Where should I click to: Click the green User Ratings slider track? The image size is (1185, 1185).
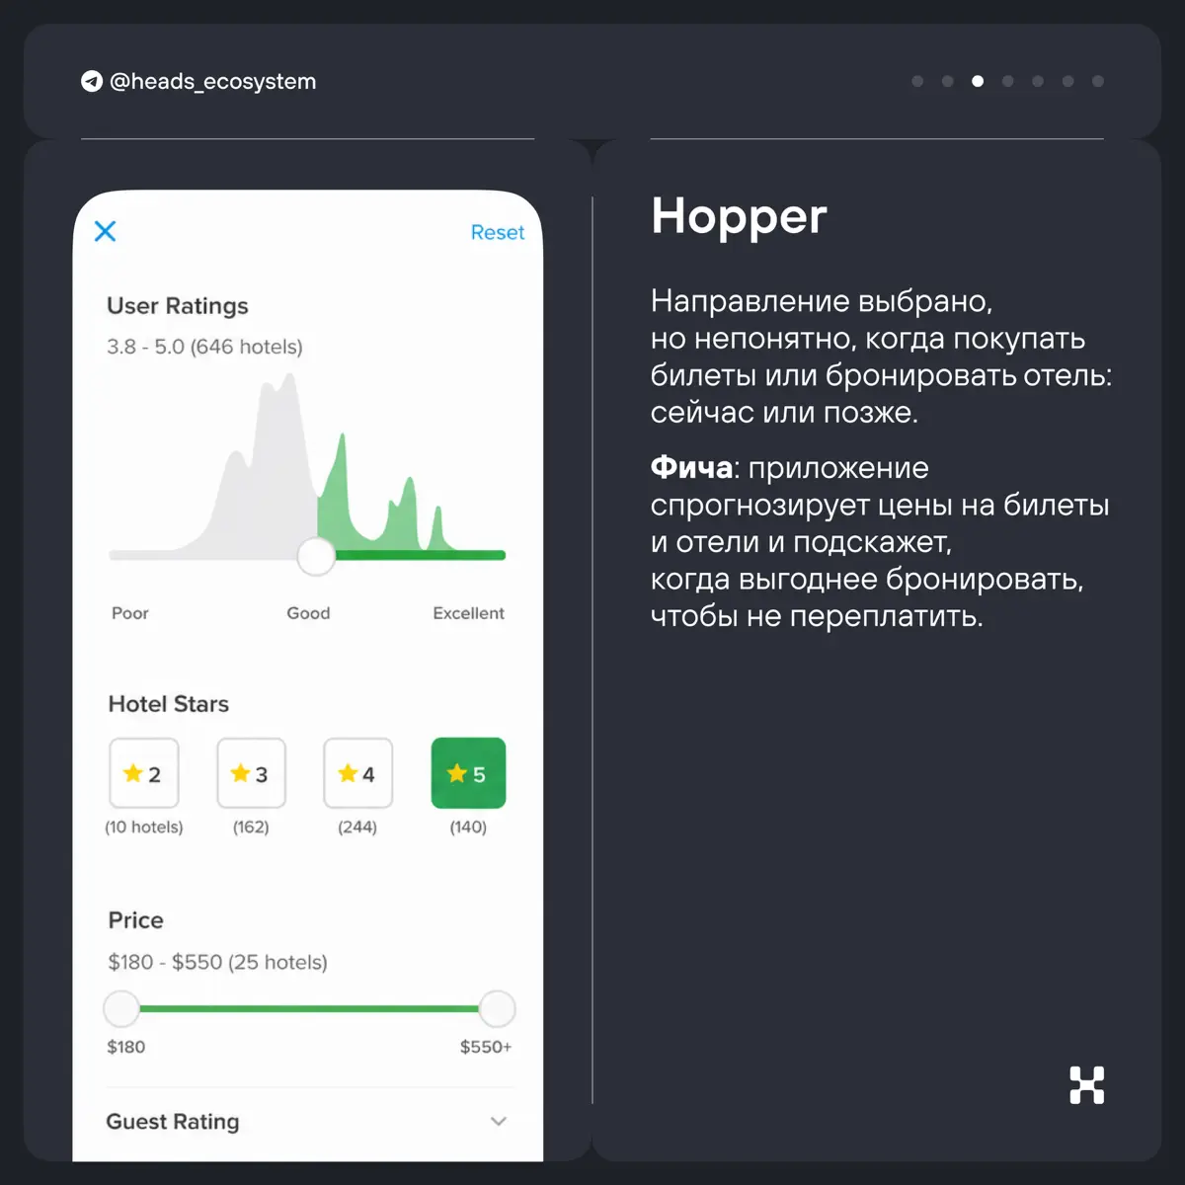point(421,556)
